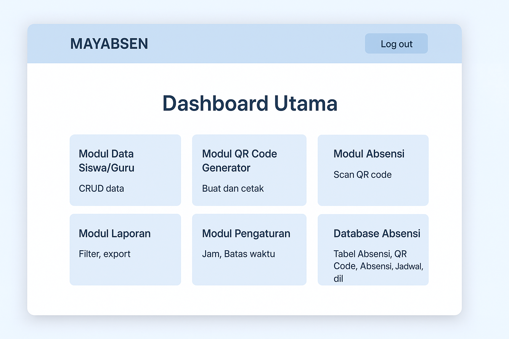Click the "Modul Laporan" title text

[115, 233]
